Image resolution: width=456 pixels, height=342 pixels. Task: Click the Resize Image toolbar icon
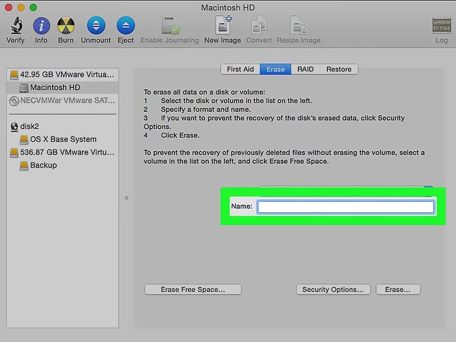tap(298, 26)
